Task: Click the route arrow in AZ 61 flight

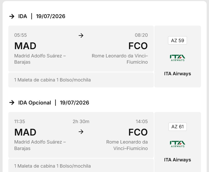Action: 81,132
